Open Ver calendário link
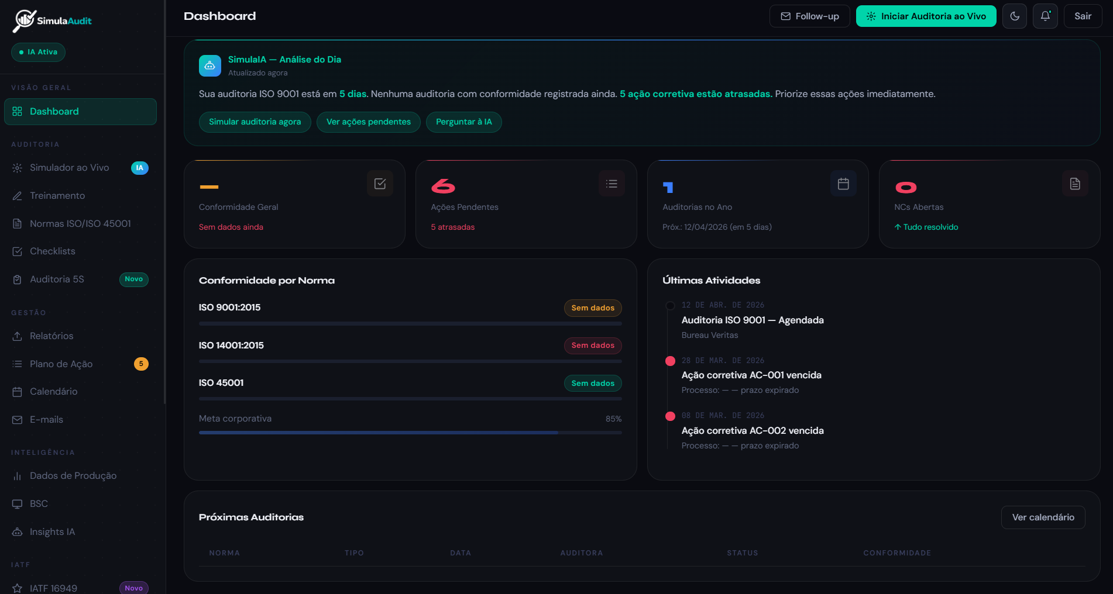Screen dimensions: 1113x594 (1043, 517)
